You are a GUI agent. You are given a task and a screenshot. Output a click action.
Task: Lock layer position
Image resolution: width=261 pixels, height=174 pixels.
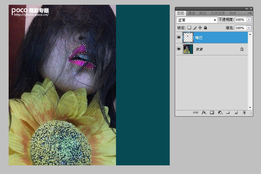point(200,27)
